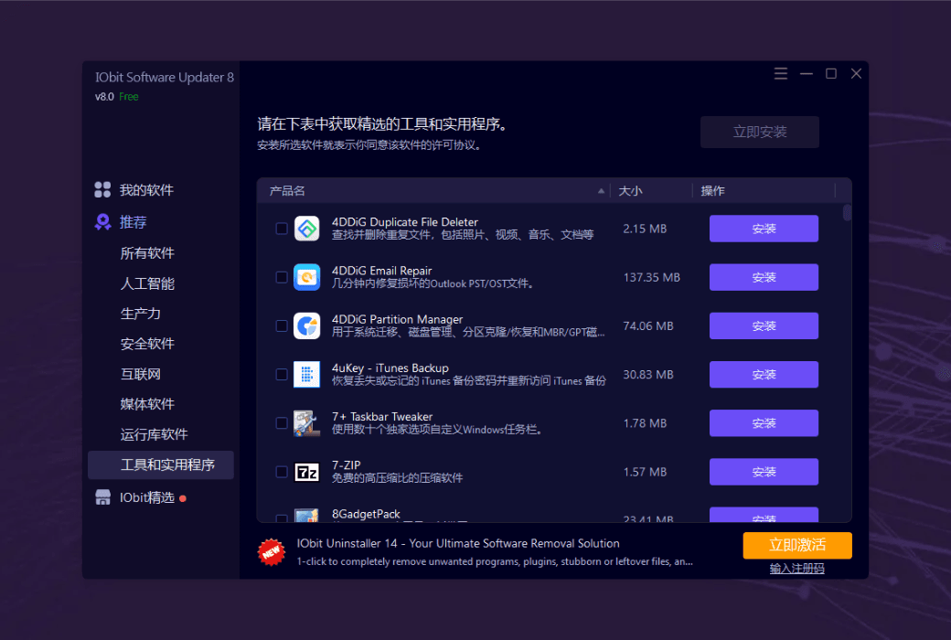Viewport: 951px width, 640px height.
Task: Click the 7-ZIP description 免费的高压缩比的压缩软件
Action: click(397, 478)
